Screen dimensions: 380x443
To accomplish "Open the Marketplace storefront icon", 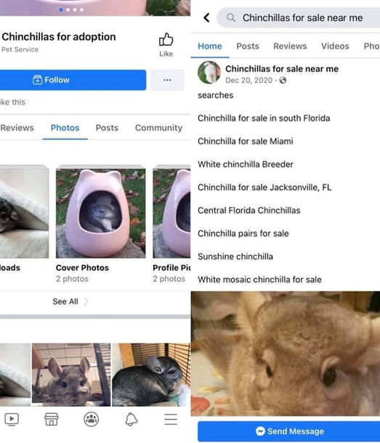I will pos(52,419).
